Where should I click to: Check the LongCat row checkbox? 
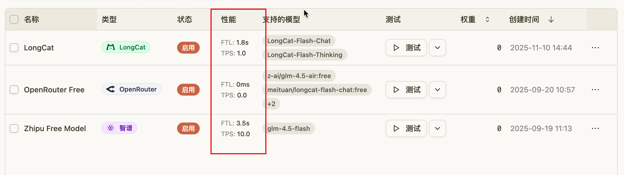click(14, 48)
